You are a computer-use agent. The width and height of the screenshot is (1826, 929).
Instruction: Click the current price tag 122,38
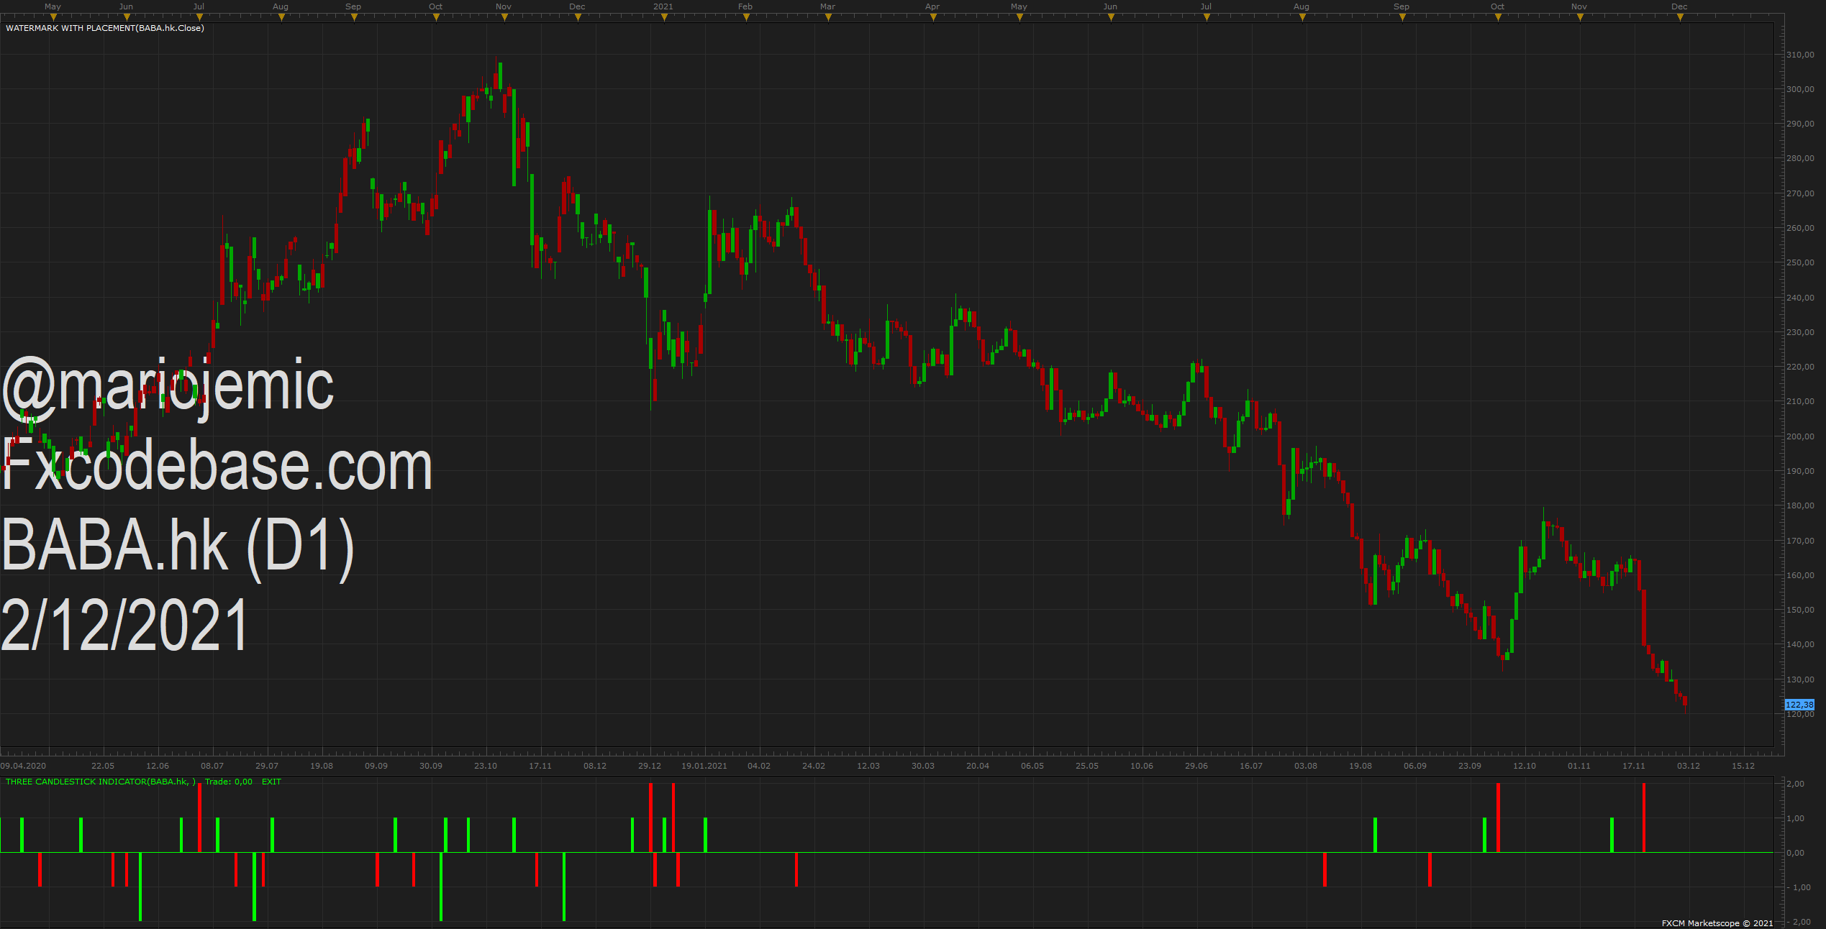point(1799,705)
